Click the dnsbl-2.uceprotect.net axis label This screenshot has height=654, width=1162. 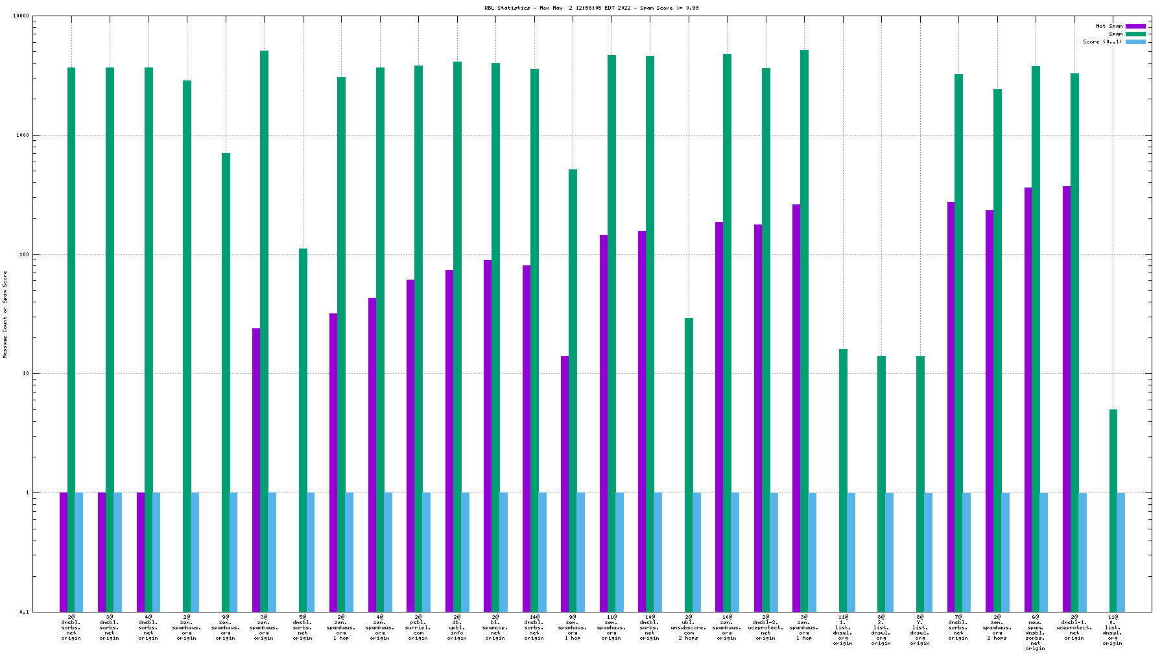pos(766,627)
